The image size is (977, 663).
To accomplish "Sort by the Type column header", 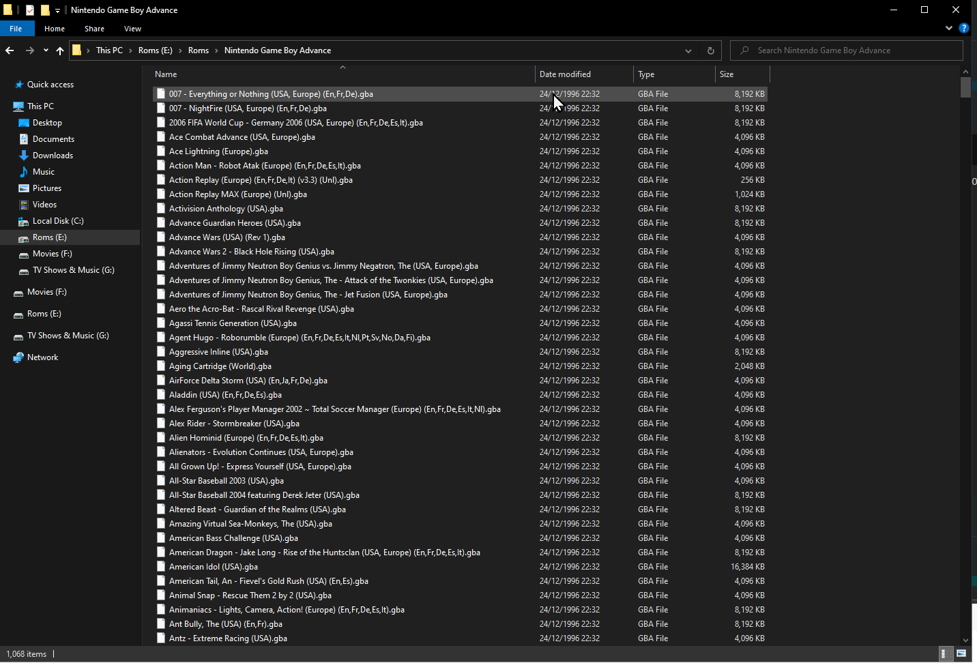I will pos(674,74).
